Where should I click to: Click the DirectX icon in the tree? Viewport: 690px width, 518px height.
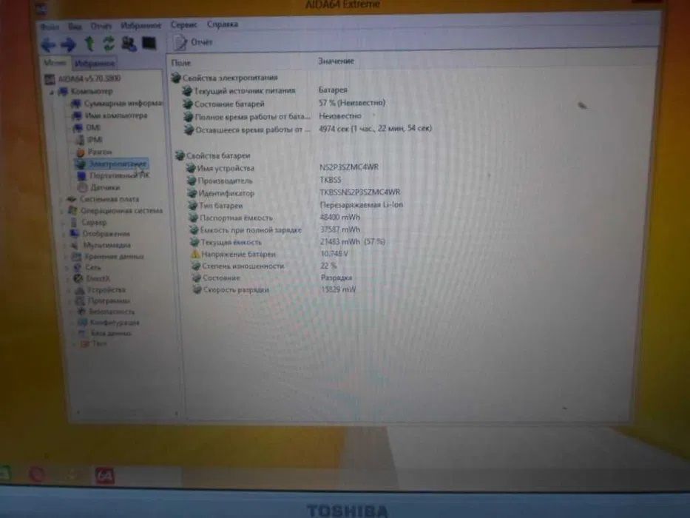[x=78, y=278]
